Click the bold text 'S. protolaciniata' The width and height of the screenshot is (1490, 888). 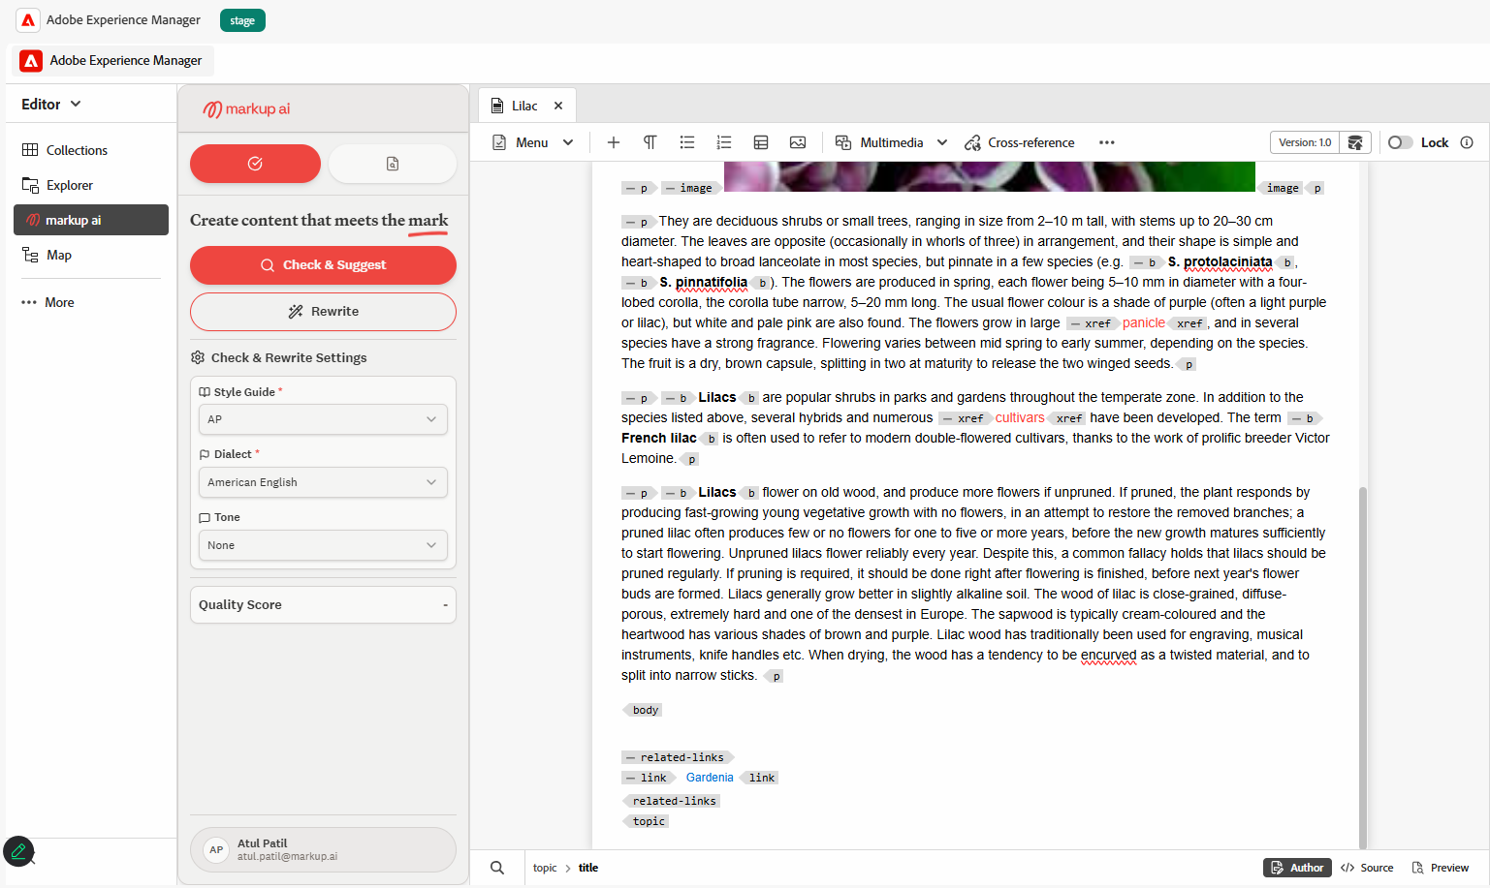(1220, 261)
